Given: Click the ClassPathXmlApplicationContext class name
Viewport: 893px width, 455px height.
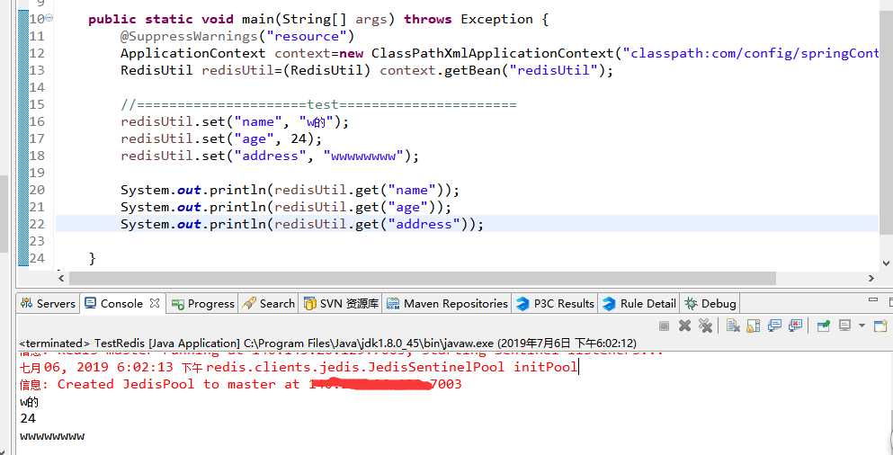Looking at the screenshot, I should tap(493, 54).
